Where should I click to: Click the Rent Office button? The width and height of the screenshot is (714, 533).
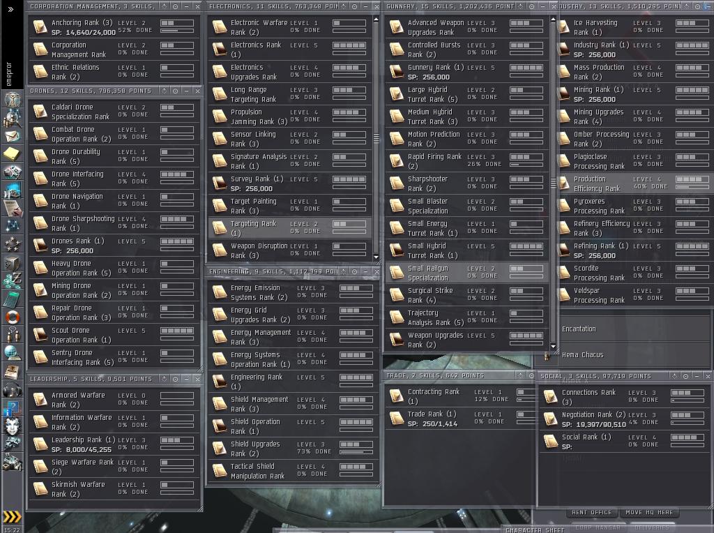coord(591,512)
